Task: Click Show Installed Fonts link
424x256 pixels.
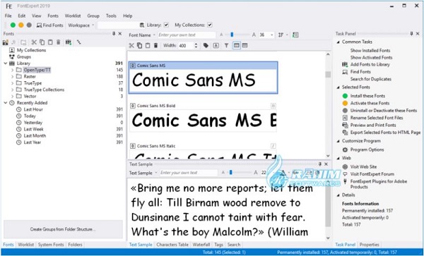Action: 370,51
